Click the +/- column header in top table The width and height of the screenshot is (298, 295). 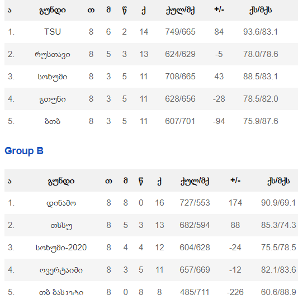[x=219, y=9]
